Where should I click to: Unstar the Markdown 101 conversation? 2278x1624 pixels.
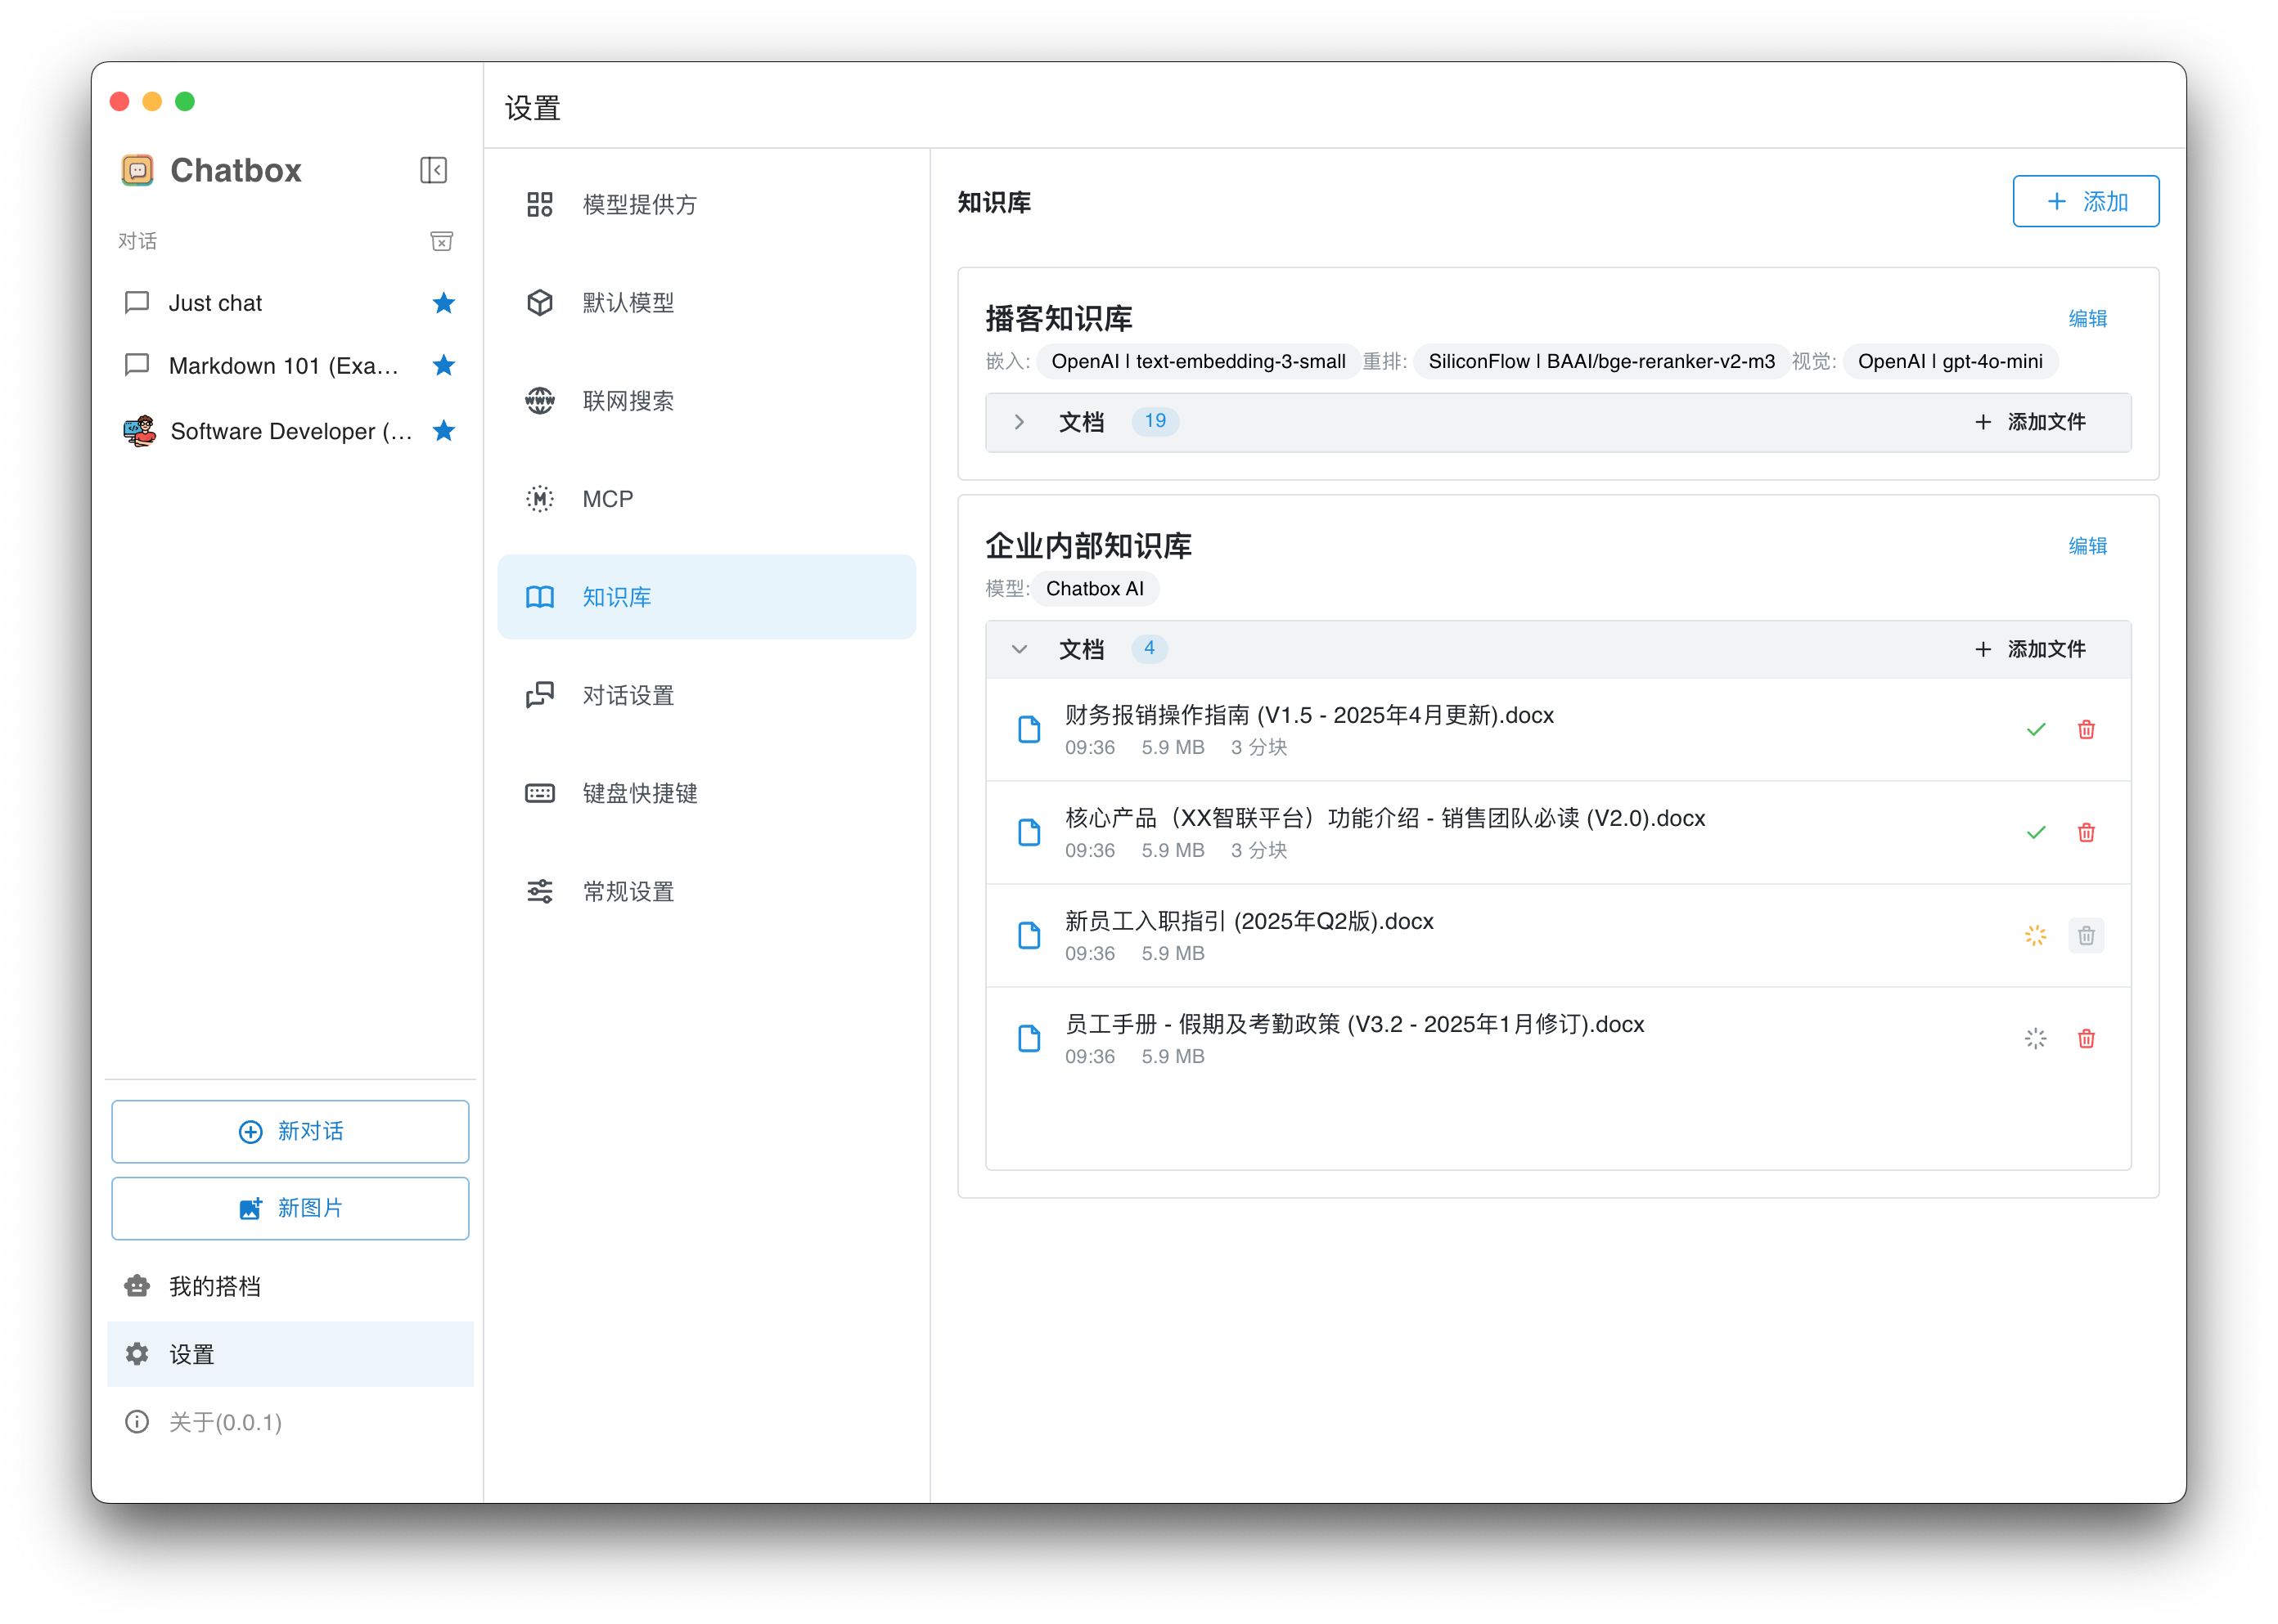(x=444, y=365)
